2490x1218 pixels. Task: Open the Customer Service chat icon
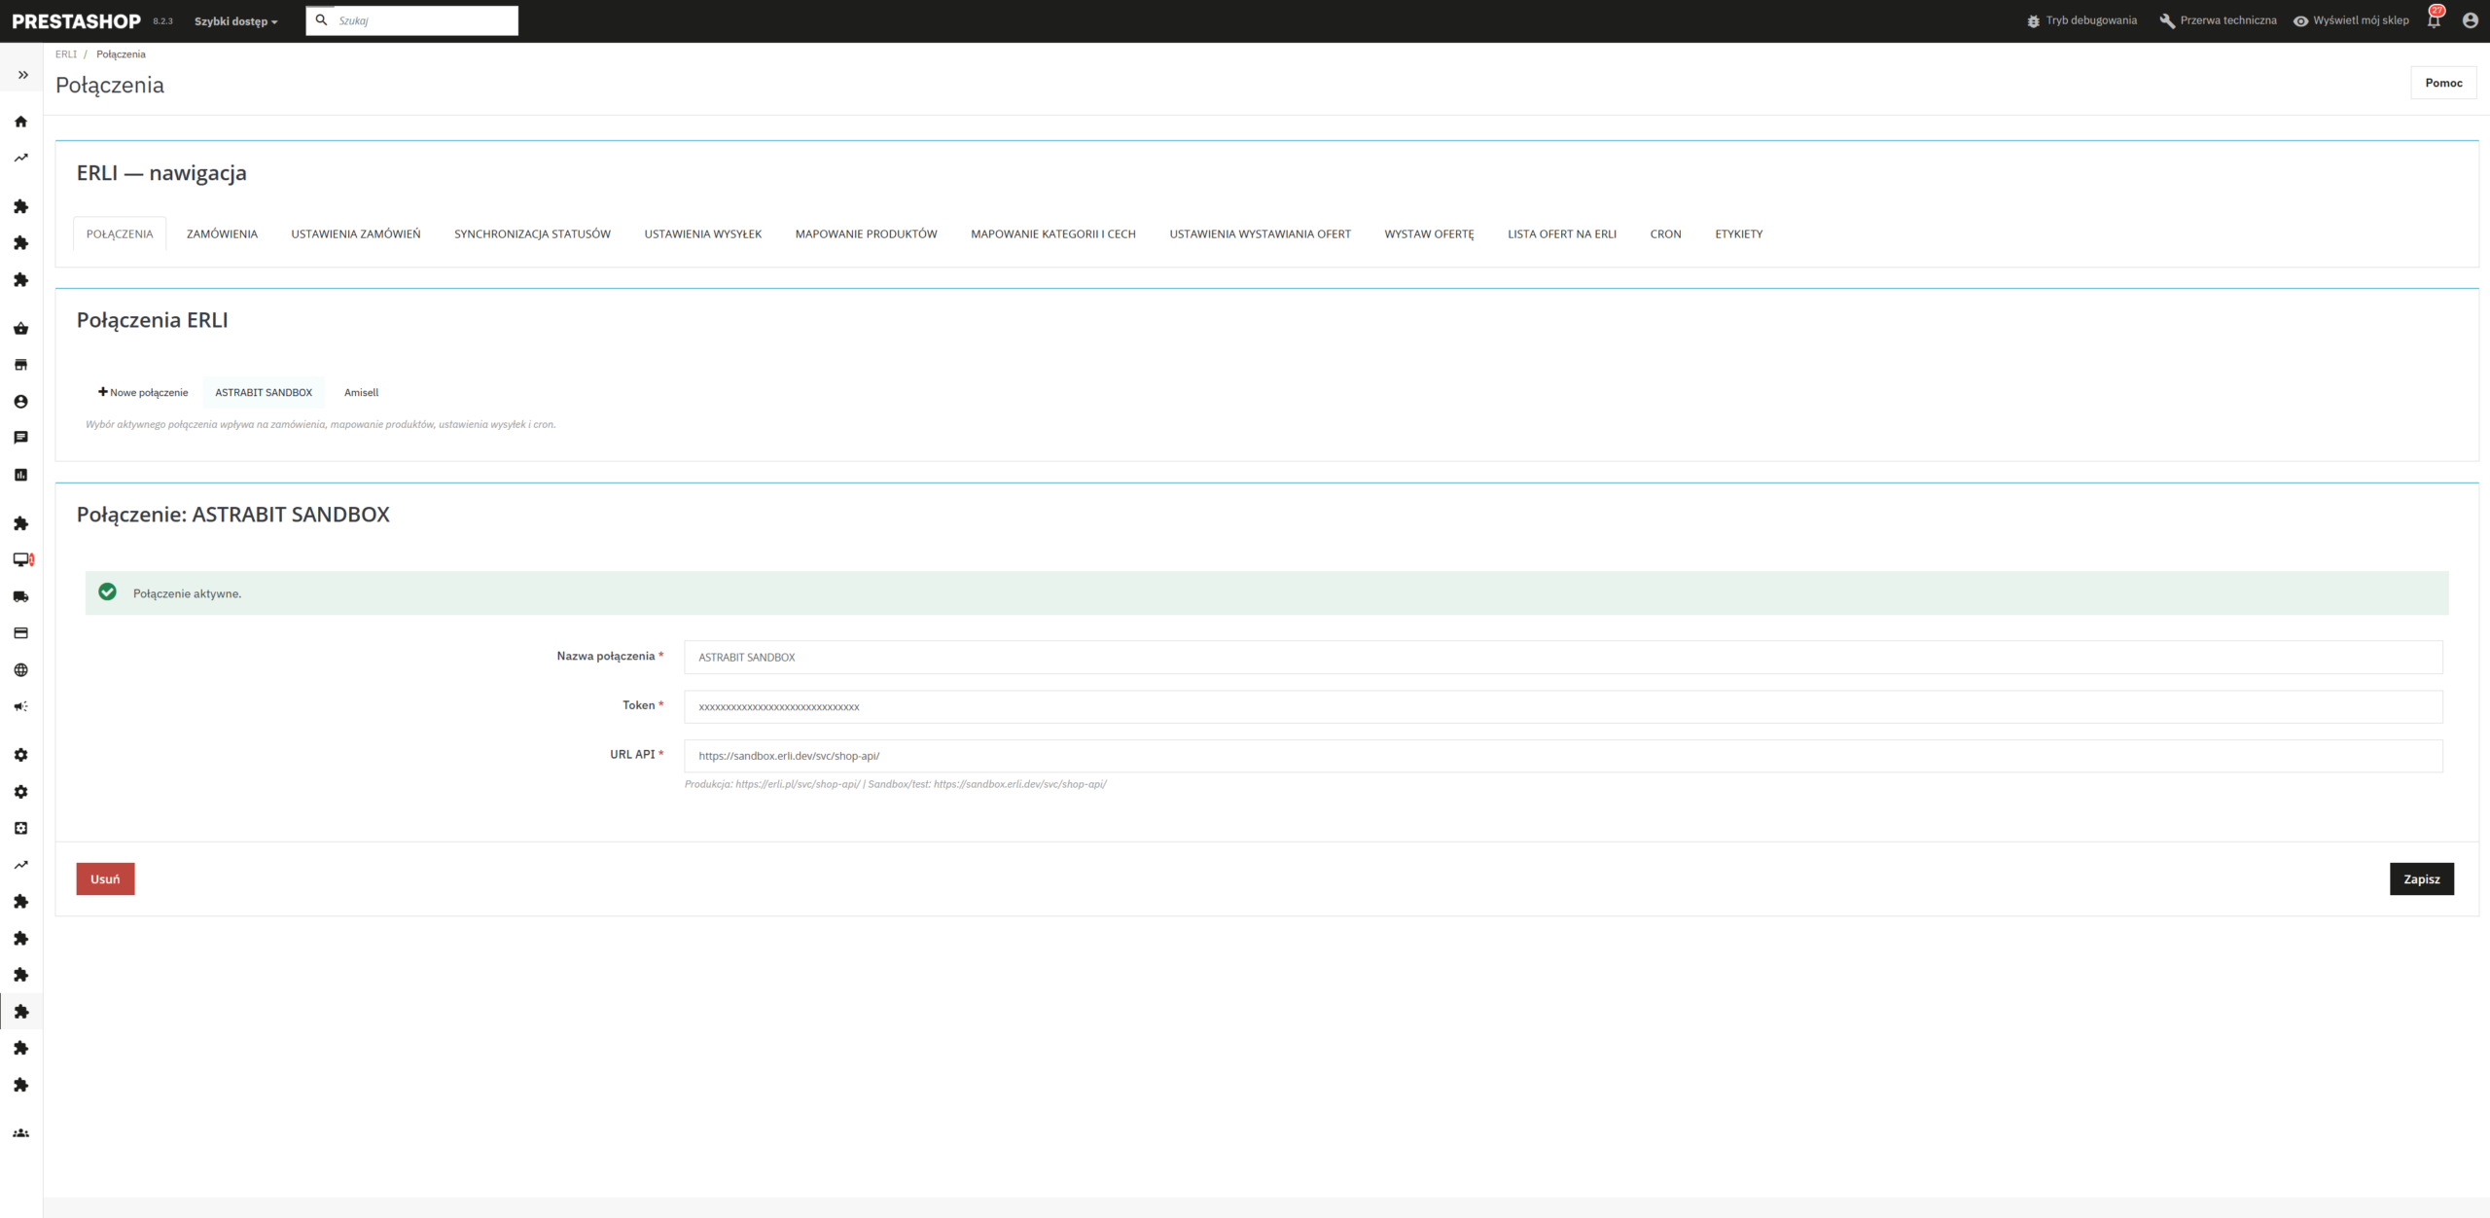(20, 438)
